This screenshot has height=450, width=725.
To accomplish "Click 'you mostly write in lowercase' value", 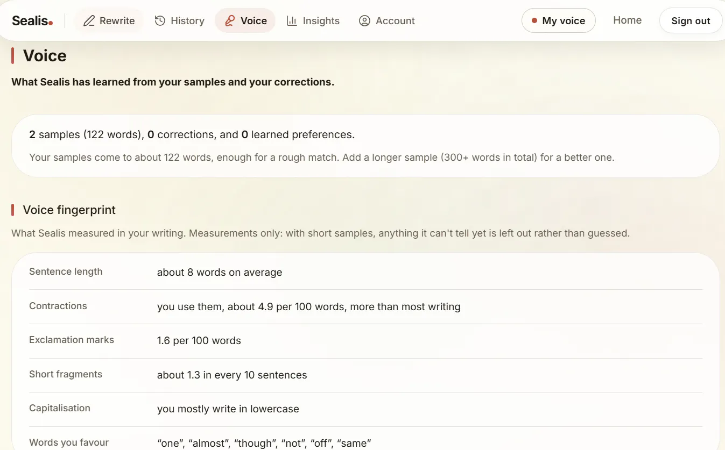I will 228,409.
